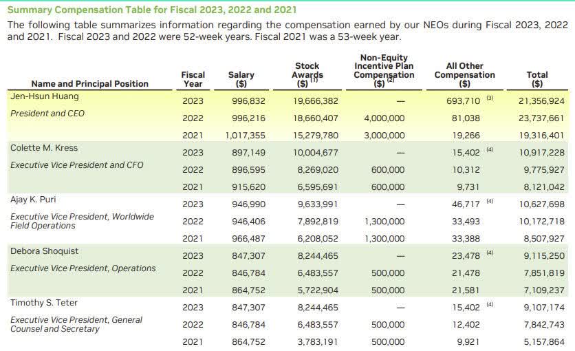Click the Executive Vice President and CFO title
Image resolution: width=575 pixels, height=351 pixels.
(78, 164)
